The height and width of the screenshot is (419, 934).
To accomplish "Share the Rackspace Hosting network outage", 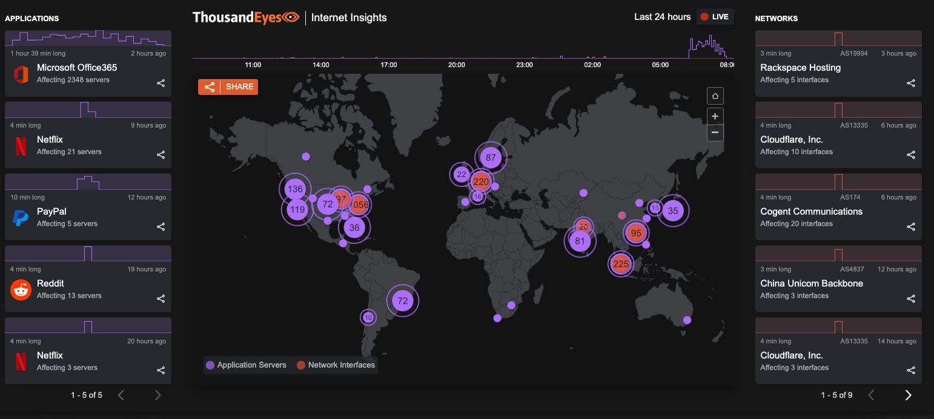I will [911, 83].
